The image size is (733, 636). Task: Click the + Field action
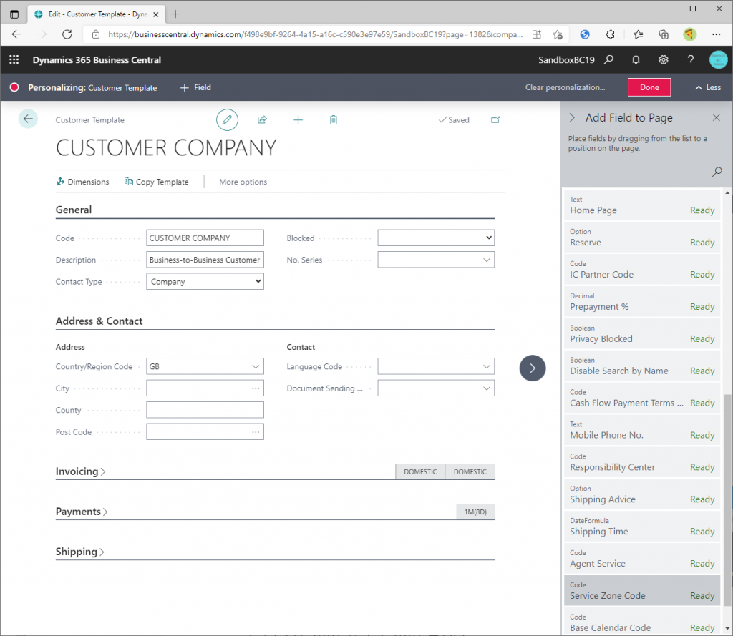195,87
